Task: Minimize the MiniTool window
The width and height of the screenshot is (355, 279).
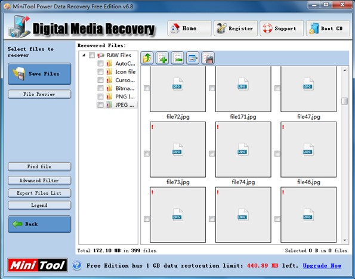Action: 314,5
